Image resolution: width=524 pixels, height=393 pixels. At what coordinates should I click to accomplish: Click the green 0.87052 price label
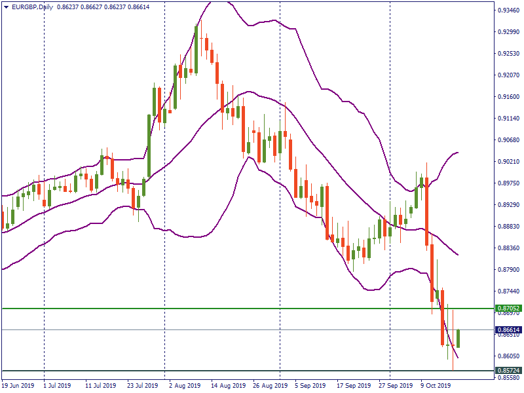(509, 308)
